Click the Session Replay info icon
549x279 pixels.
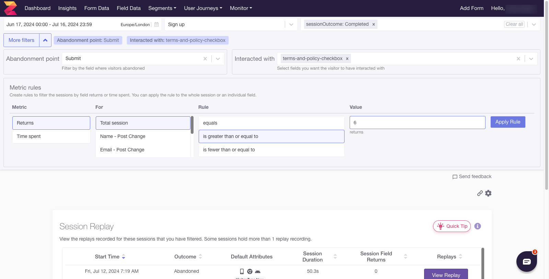click(478, 226)
